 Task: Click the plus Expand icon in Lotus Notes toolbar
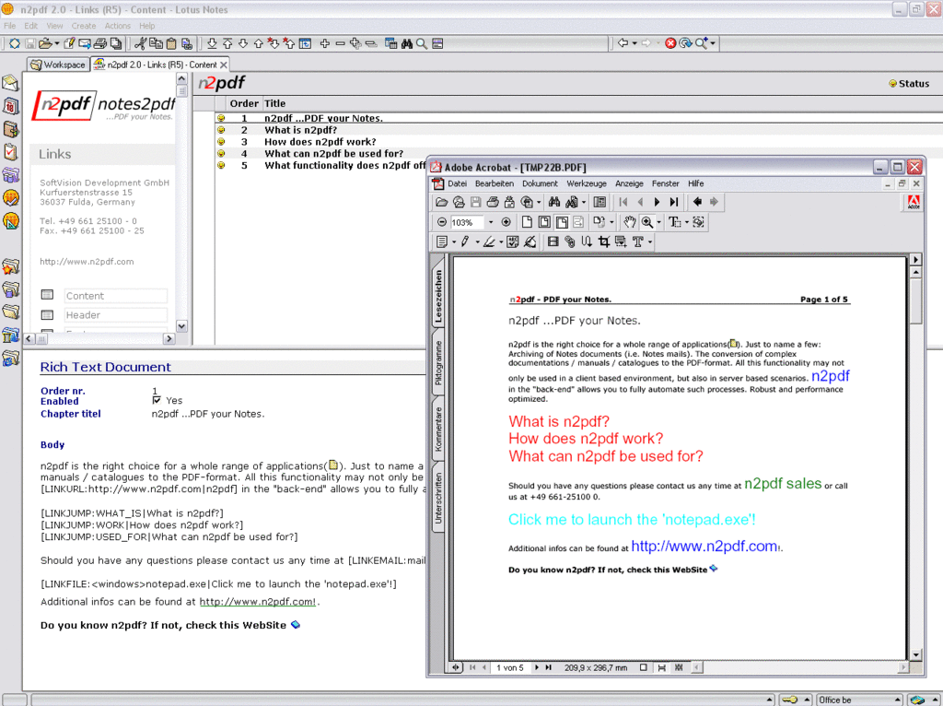tap(325, 43)
